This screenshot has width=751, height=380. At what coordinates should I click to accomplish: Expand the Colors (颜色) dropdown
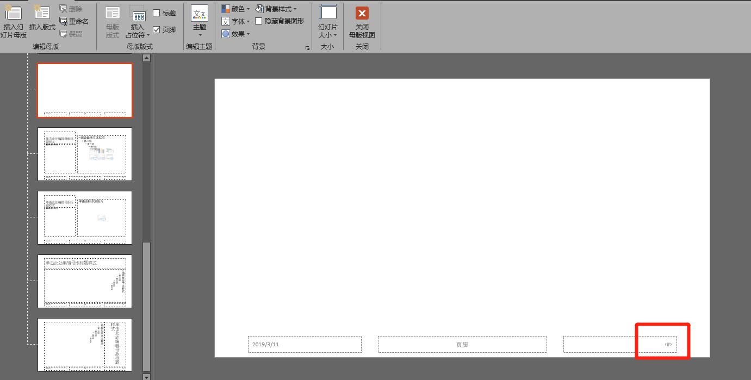[235, 9]
